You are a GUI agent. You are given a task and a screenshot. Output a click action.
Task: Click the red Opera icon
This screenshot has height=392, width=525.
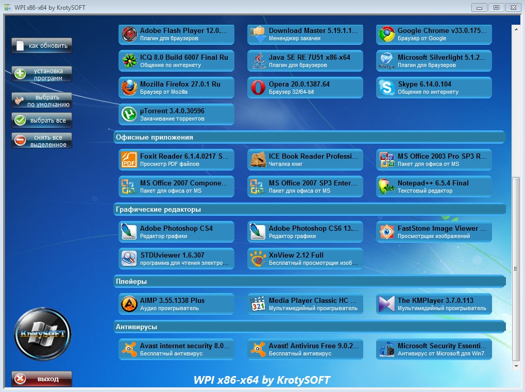tap(258, 88)
